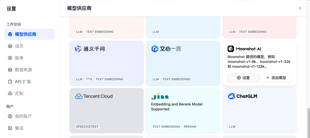Click the puzzle icon beside API 扩展
This screenshot has height=138, width=310.
coord(10,82)
